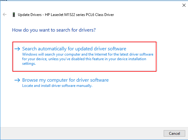Click the 'for your device' description line

(84, 59)
